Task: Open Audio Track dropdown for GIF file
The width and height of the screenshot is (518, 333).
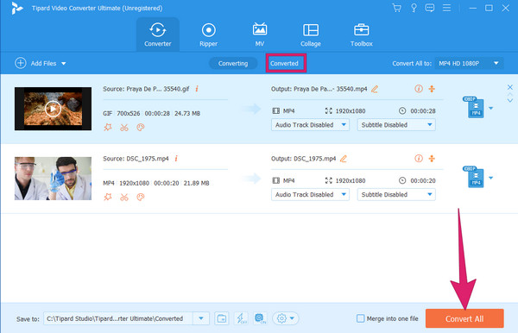Action: 310,125
